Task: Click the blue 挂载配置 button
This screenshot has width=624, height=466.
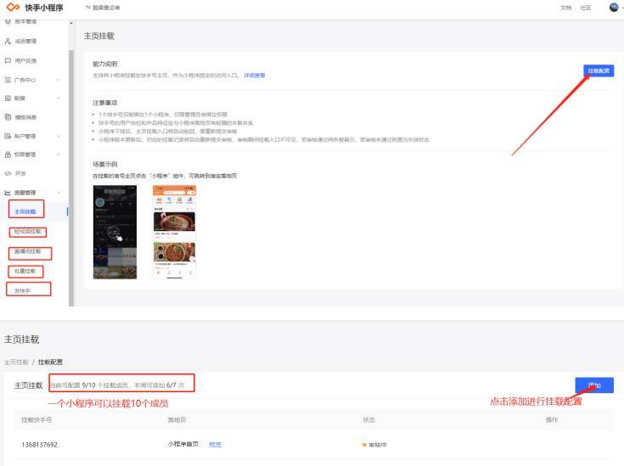Action: (x=599, y=70)
